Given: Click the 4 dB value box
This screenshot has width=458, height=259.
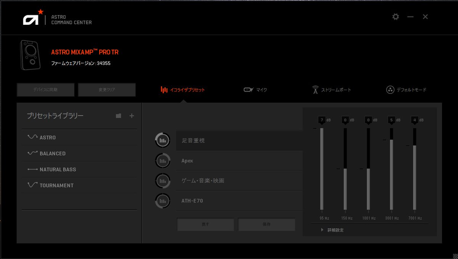Looking at the screenshot, I should 414,120.
